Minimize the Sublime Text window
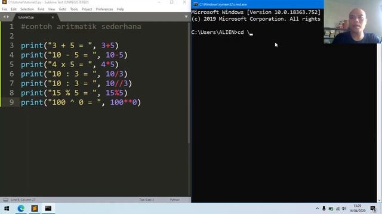The height and width of the screenshot is (214, 382). [x=159, y=2]
